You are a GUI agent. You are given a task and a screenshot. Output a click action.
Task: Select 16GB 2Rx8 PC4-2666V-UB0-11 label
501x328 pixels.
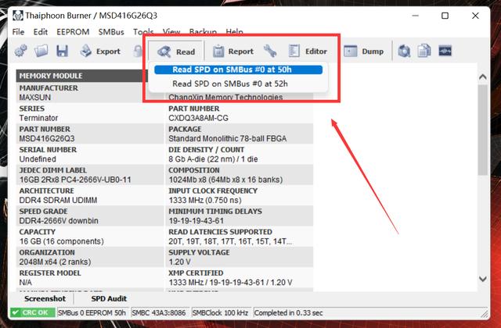click(x=75, y=180)
